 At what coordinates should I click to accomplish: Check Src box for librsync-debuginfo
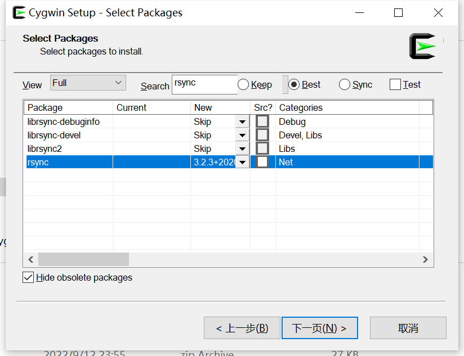click(x=262, y=121)
